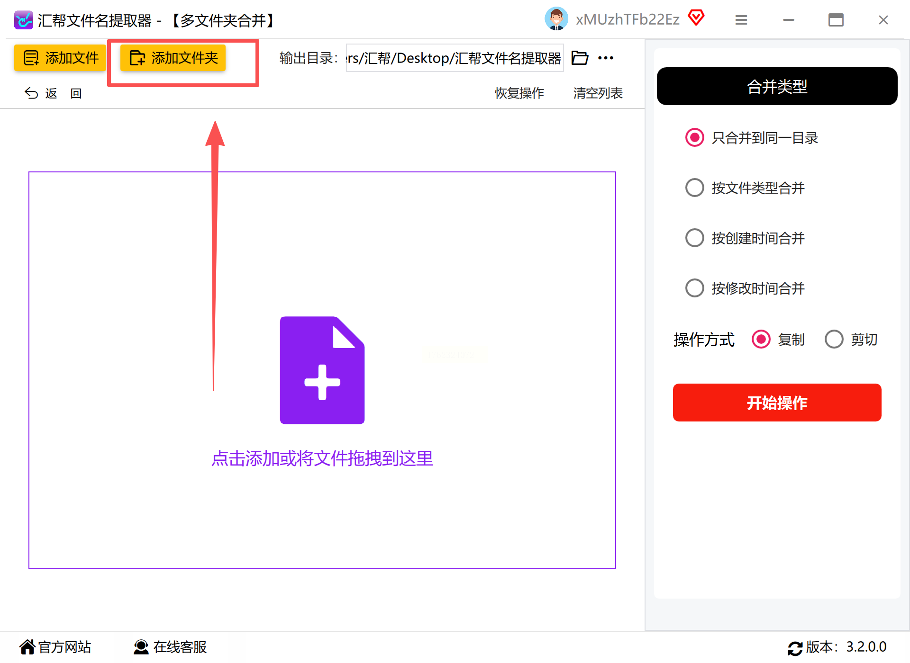The height and width of the screenshot is (663, 910).
Task: Click the three-dots more options icon
Action: (605, 58)
